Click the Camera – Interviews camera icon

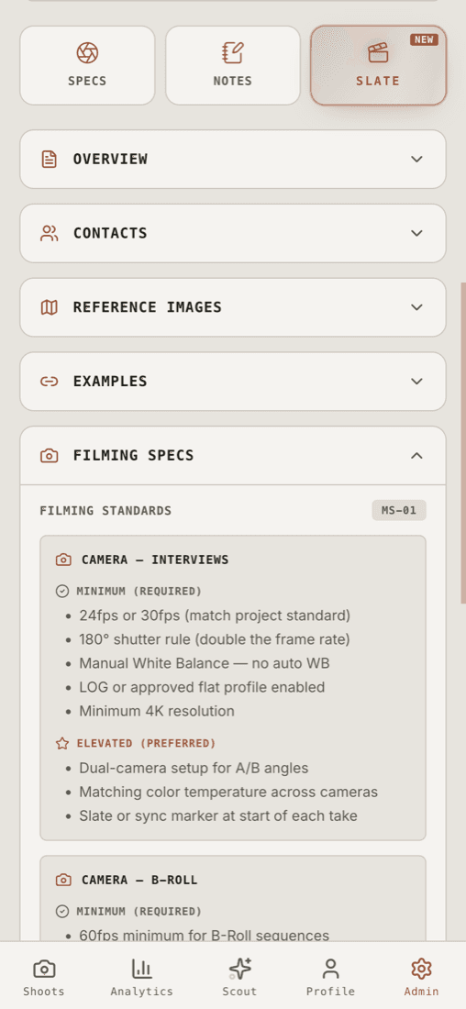tap(63, 560)
